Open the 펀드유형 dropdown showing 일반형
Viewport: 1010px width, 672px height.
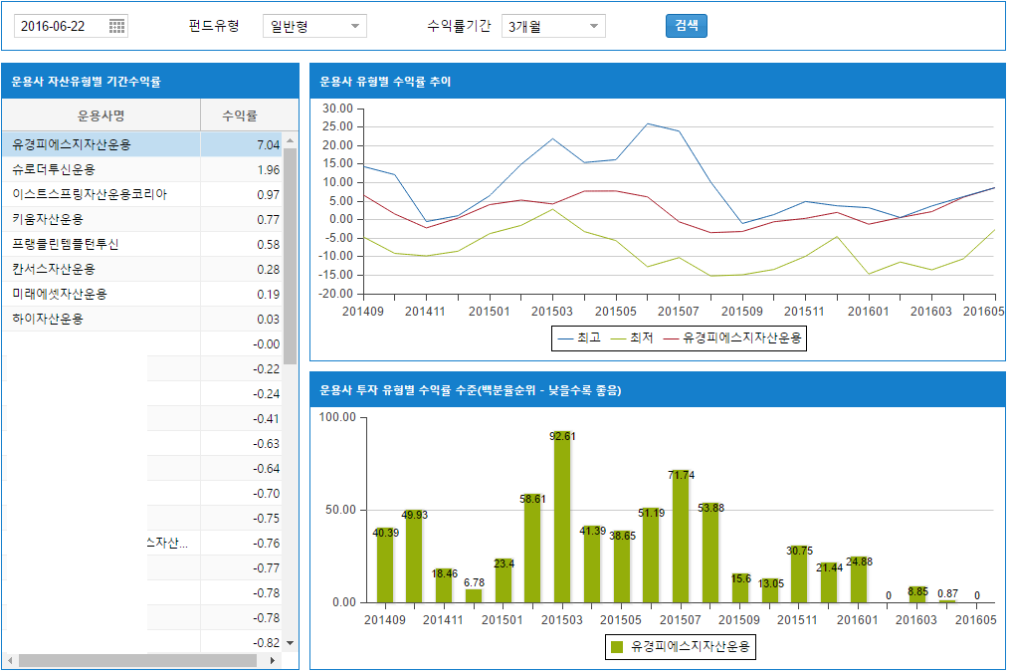314,27
